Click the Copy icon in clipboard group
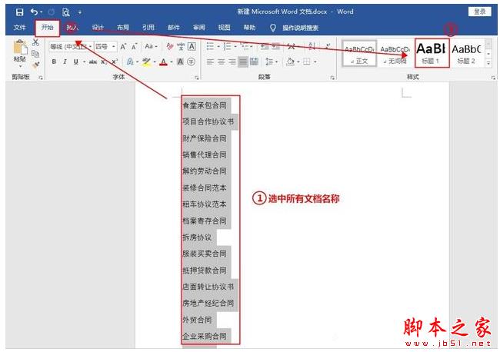 [35, 54]
